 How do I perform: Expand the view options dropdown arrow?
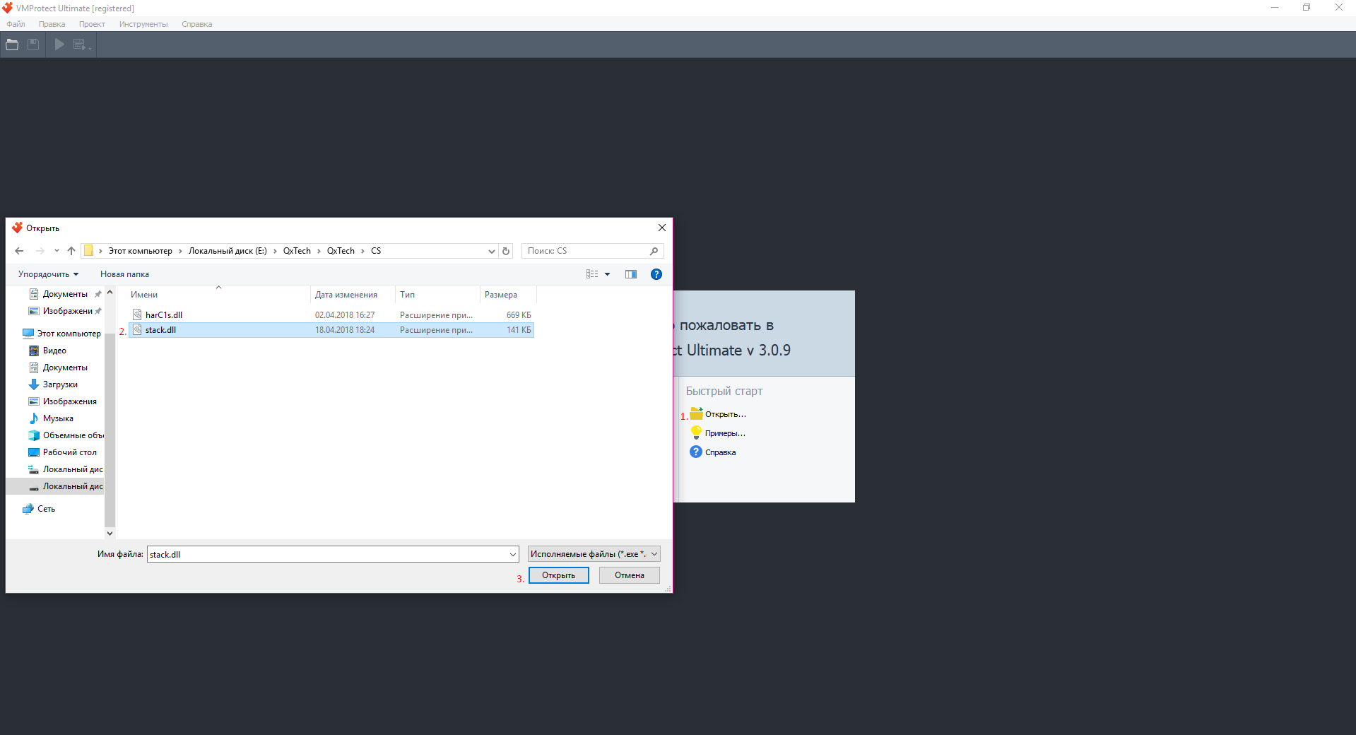point(607,274)
